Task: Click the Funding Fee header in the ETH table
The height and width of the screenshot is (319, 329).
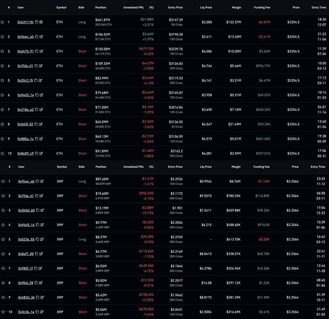Action: (262, 7)
